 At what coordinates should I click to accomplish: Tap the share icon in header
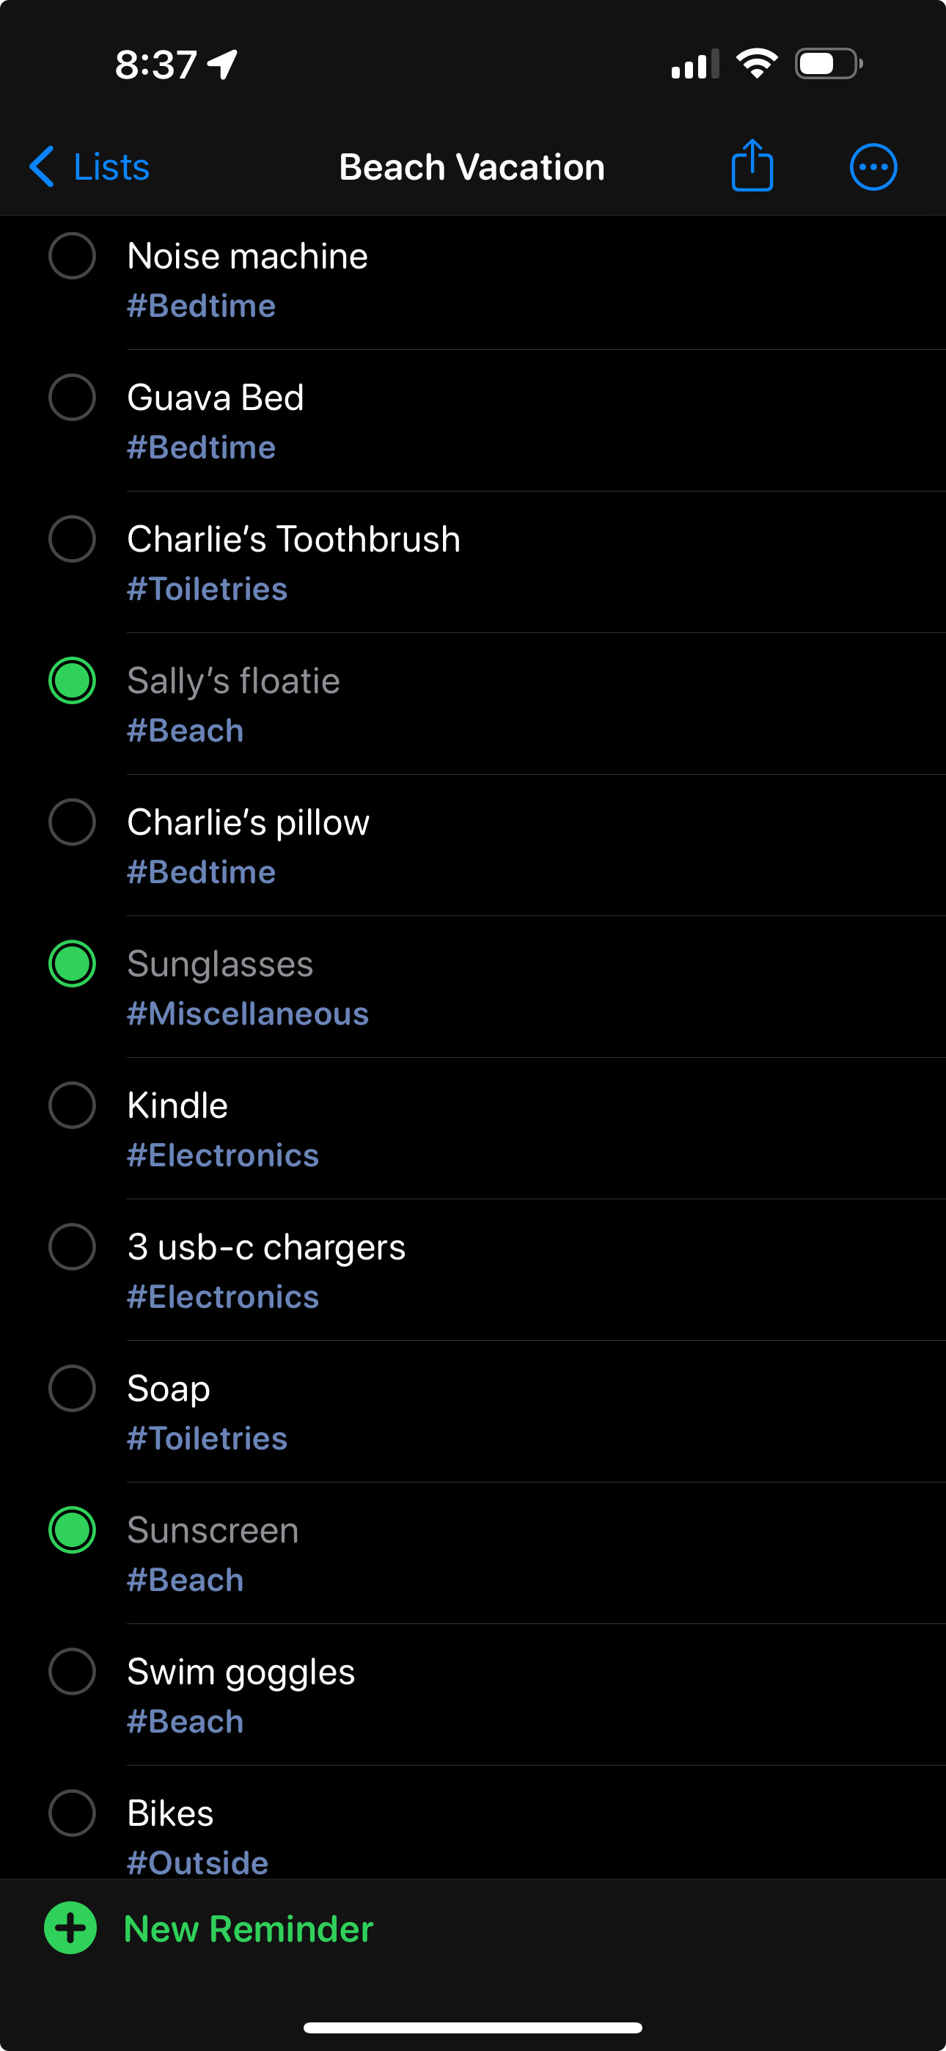point(752,166)
